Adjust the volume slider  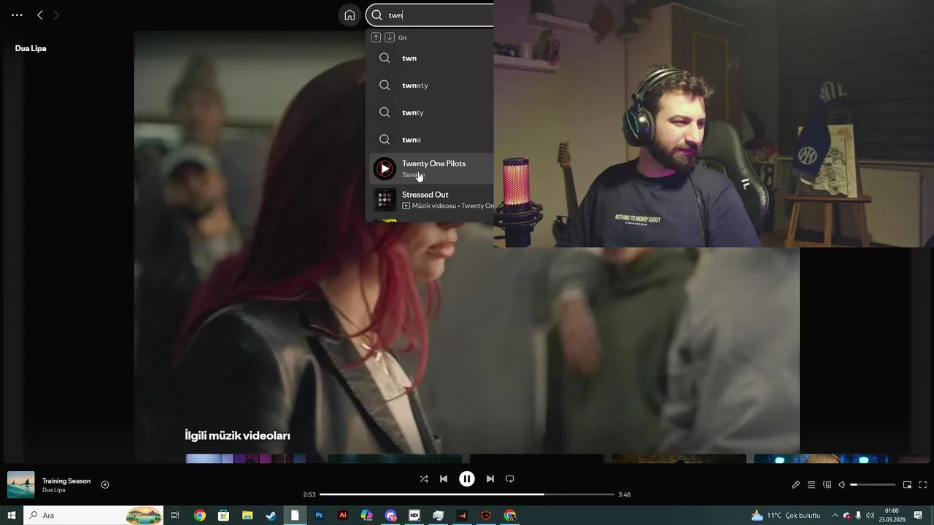(x=873, y=485)
